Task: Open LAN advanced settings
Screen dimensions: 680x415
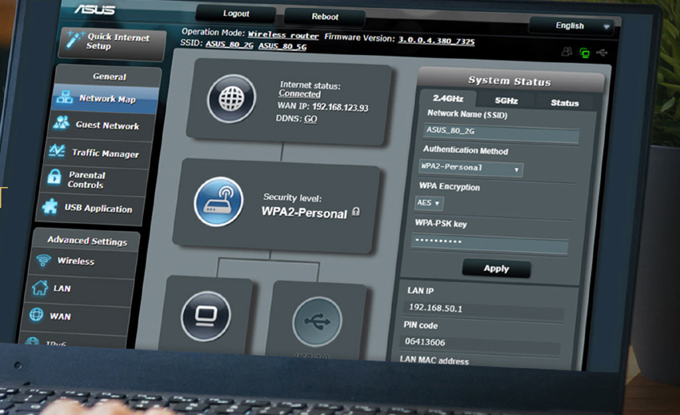Action: point(78,289)
